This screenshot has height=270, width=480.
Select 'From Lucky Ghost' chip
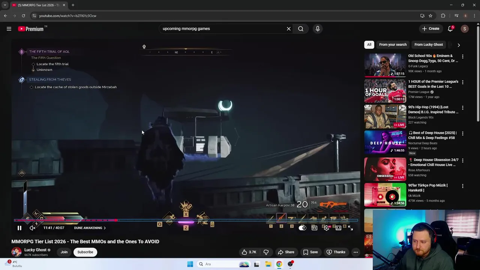429,45
